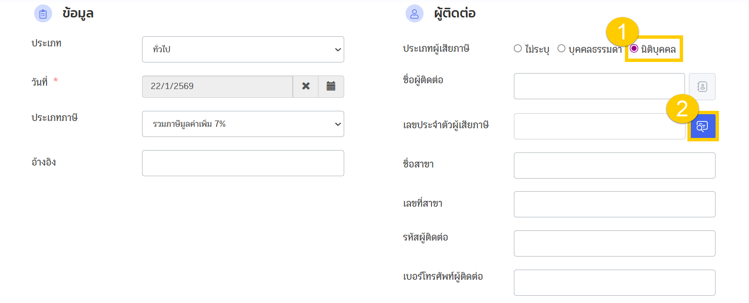
Task: Open the calendar date picker icon
Action: pos(331,87)
